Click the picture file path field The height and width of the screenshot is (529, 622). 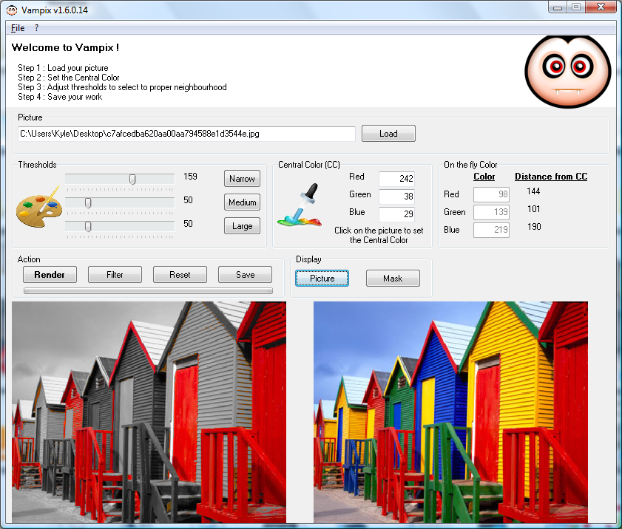pyautogui.click(x=186, y=134)
